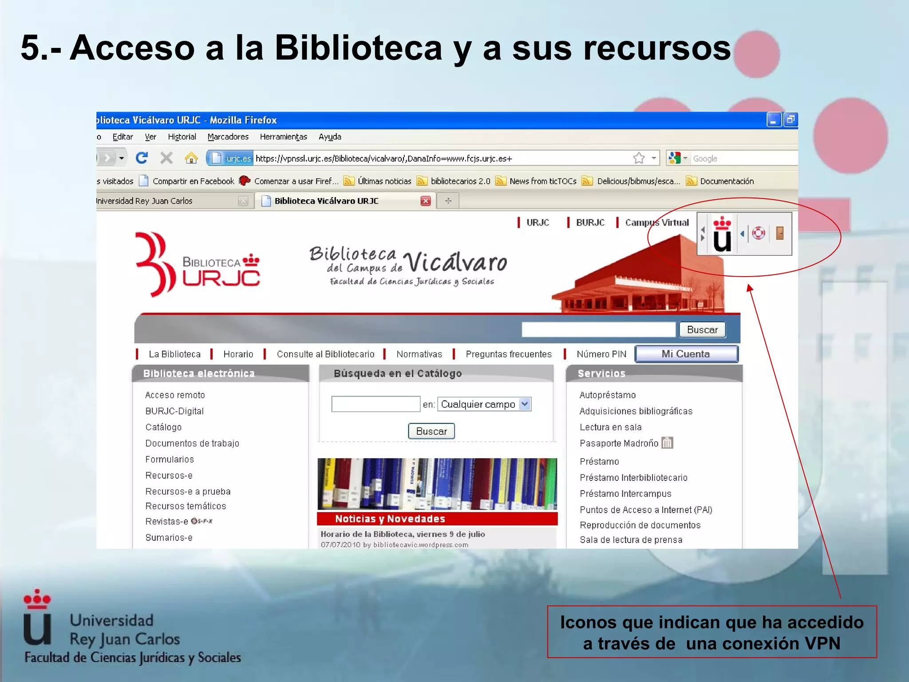Image resolution: width=909 pixels, height=682 pixels.
Task: Select the Biblioteca Vicálvaro URJC tab
Action: [346, 201]
